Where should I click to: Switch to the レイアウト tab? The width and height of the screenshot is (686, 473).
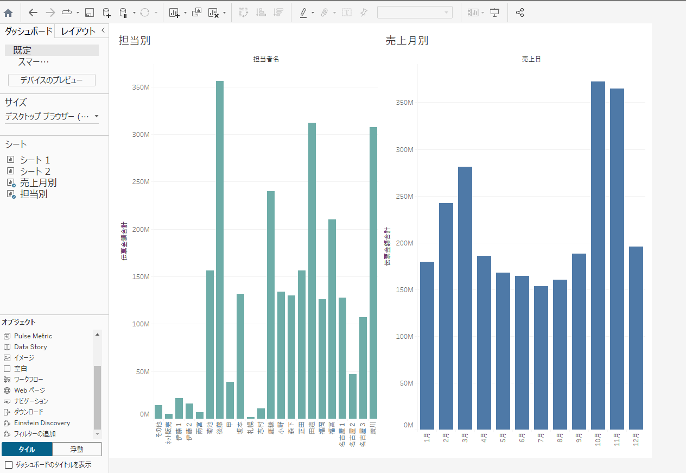[78, 31]
